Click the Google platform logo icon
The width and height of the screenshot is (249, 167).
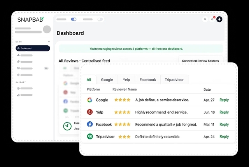tap(90, 100)
